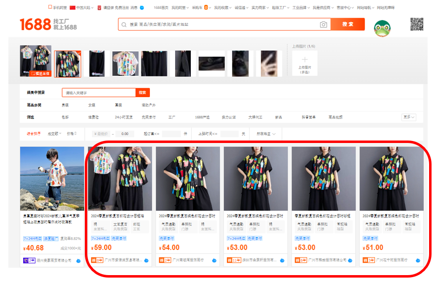
Task: Click the 免费注册 register link
Action: pyautogui.click(x=122, y=7)
